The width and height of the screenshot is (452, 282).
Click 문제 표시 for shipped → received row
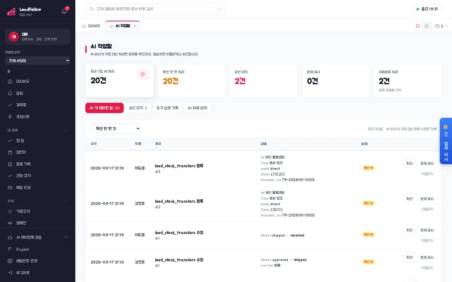point(427,230)
